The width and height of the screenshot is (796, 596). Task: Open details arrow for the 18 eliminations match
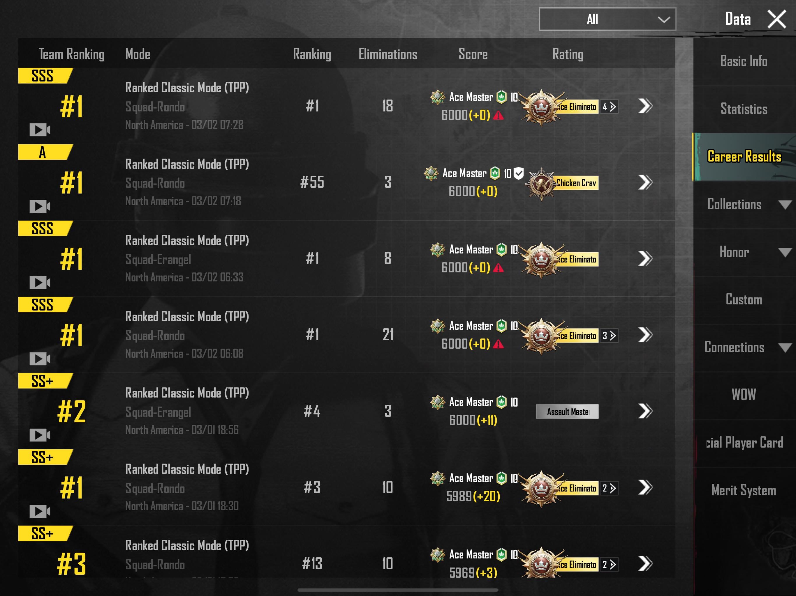pos(645,106)
